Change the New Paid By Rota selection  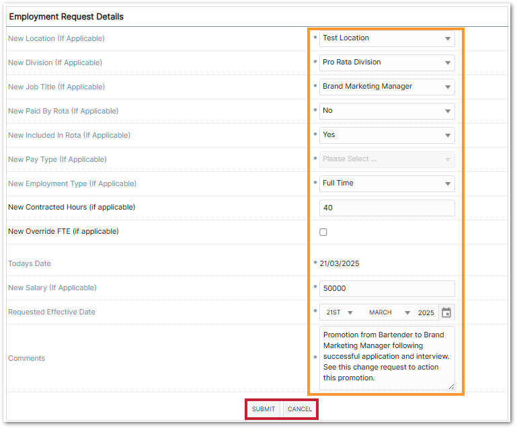387,111
